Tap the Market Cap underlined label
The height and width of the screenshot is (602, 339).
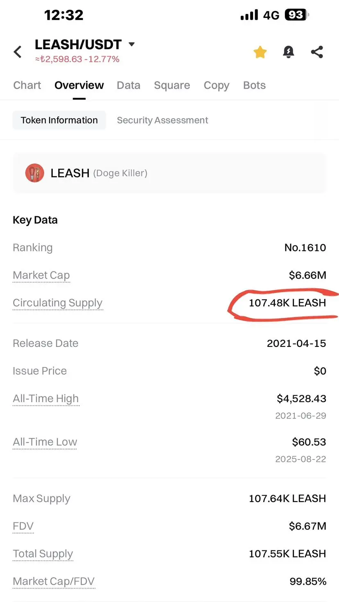pos(41,275)
